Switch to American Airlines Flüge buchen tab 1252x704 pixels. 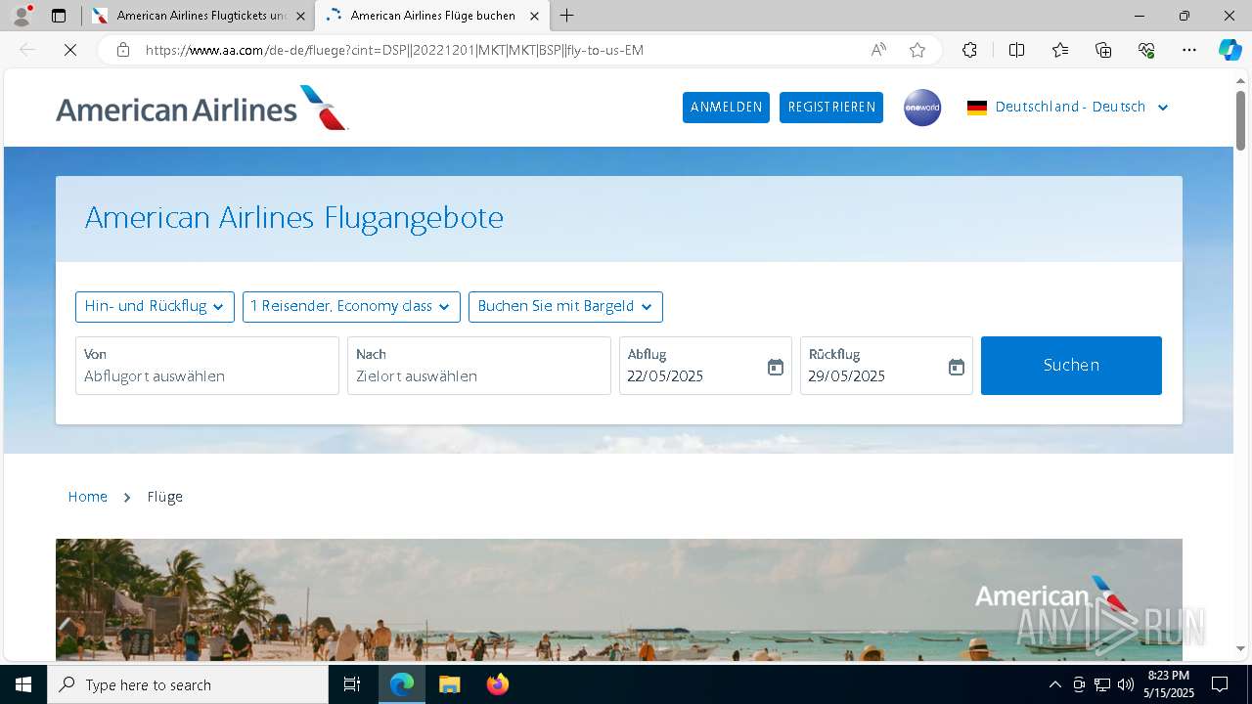coord(432,16)
